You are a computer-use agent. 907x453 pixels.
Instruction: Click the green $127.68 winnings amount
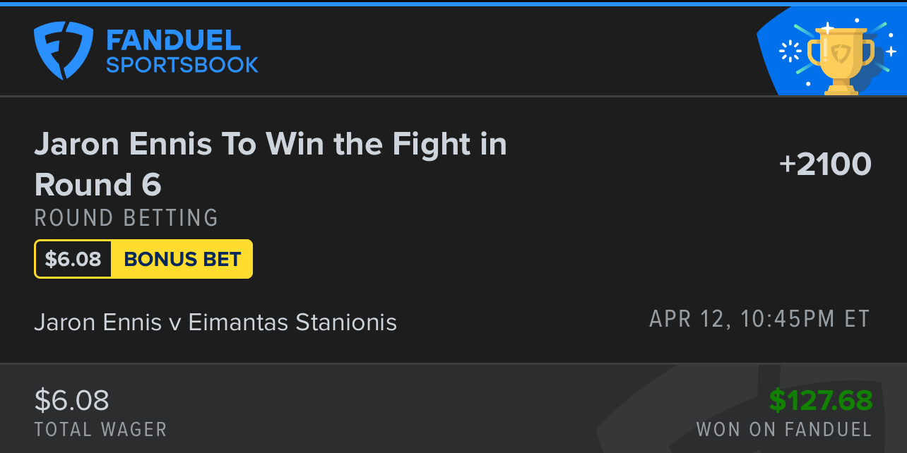point(821,401)
